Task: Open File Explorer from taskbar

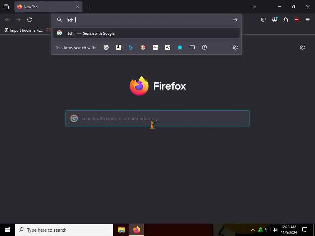Action: coord(121,230)
